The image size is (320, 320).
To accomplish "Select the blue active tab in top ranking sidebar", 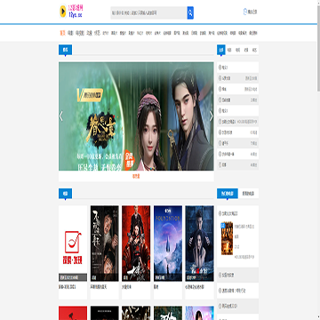I will click(x=221, y=50).
